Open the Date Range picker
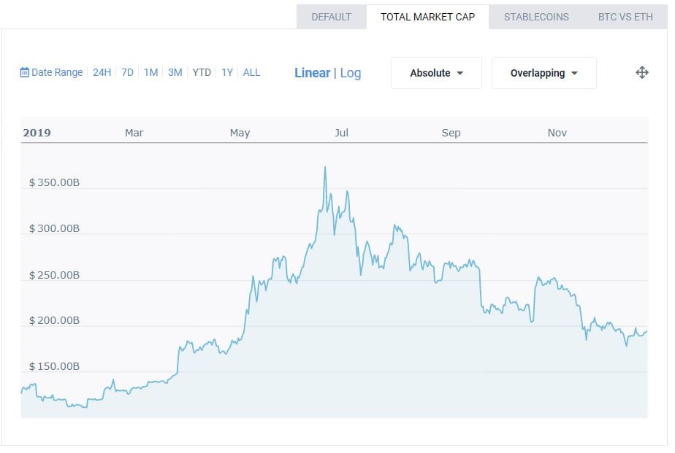The width and height of the screenshot is (675, 453). pos(57,72)
